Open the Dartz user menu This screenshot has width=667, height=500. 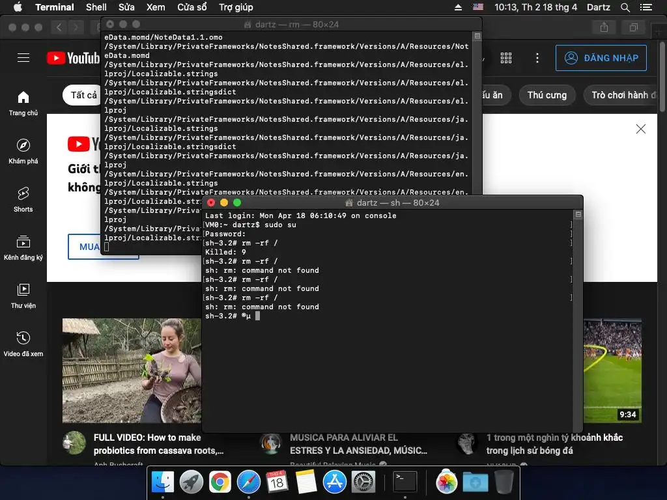[x=598, y=7]
